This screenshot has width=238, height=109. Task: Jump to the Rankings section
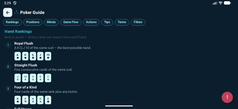click(12, 22)
